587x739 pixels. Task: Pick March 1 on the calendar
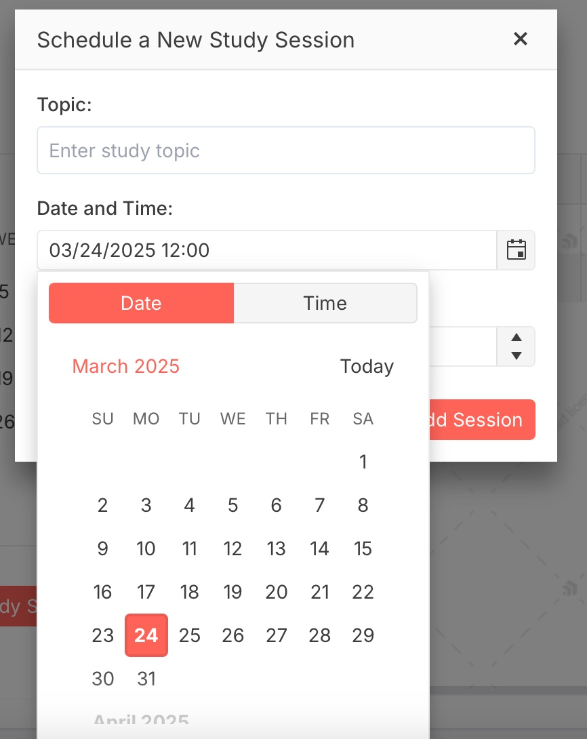[x=363, y=462]
